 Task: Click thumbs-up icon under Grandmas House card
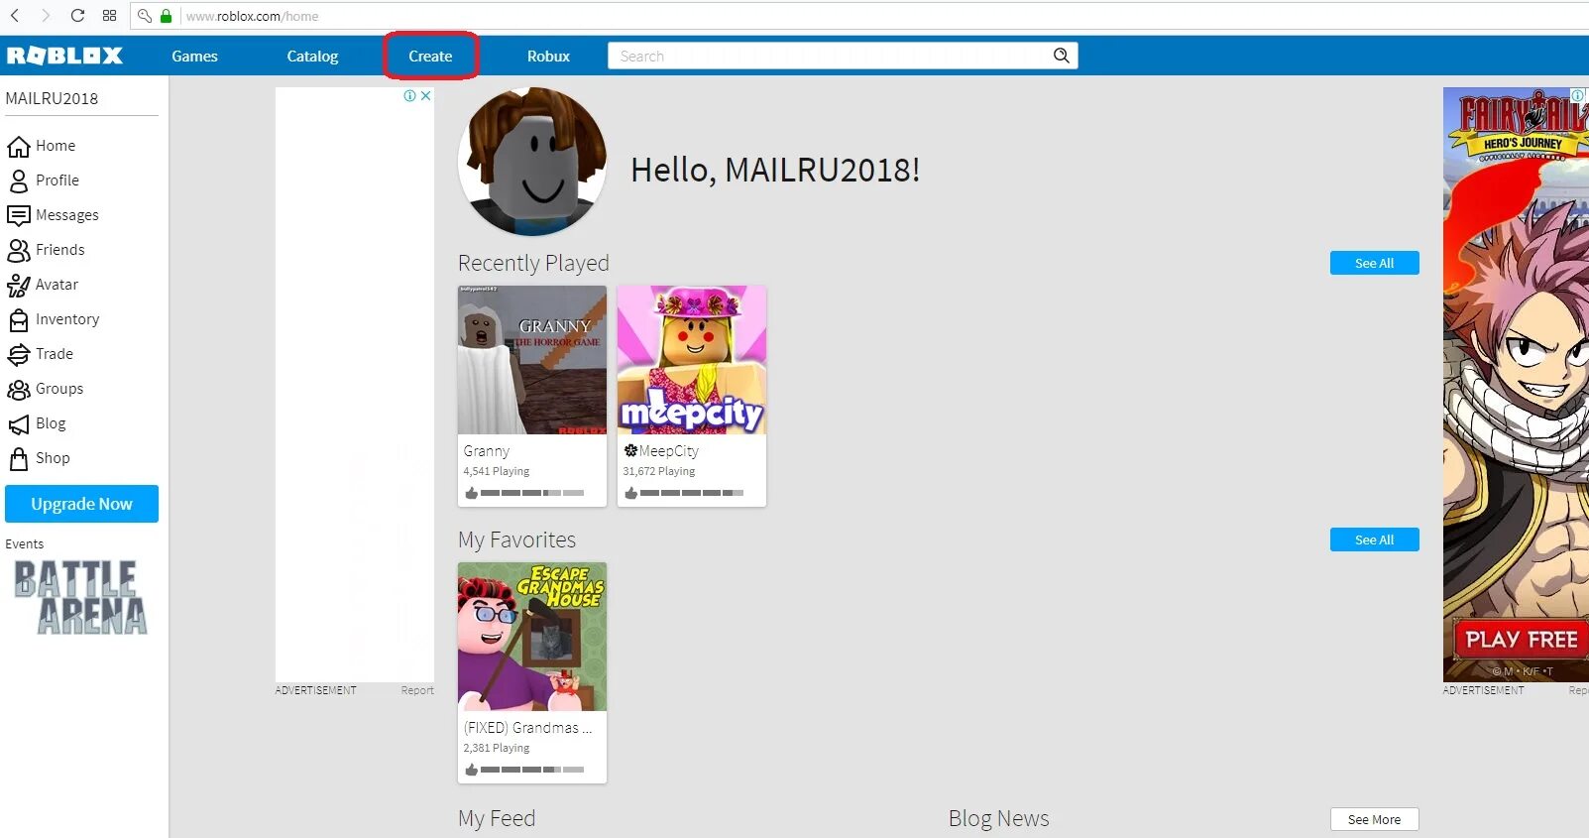[471, 770]
